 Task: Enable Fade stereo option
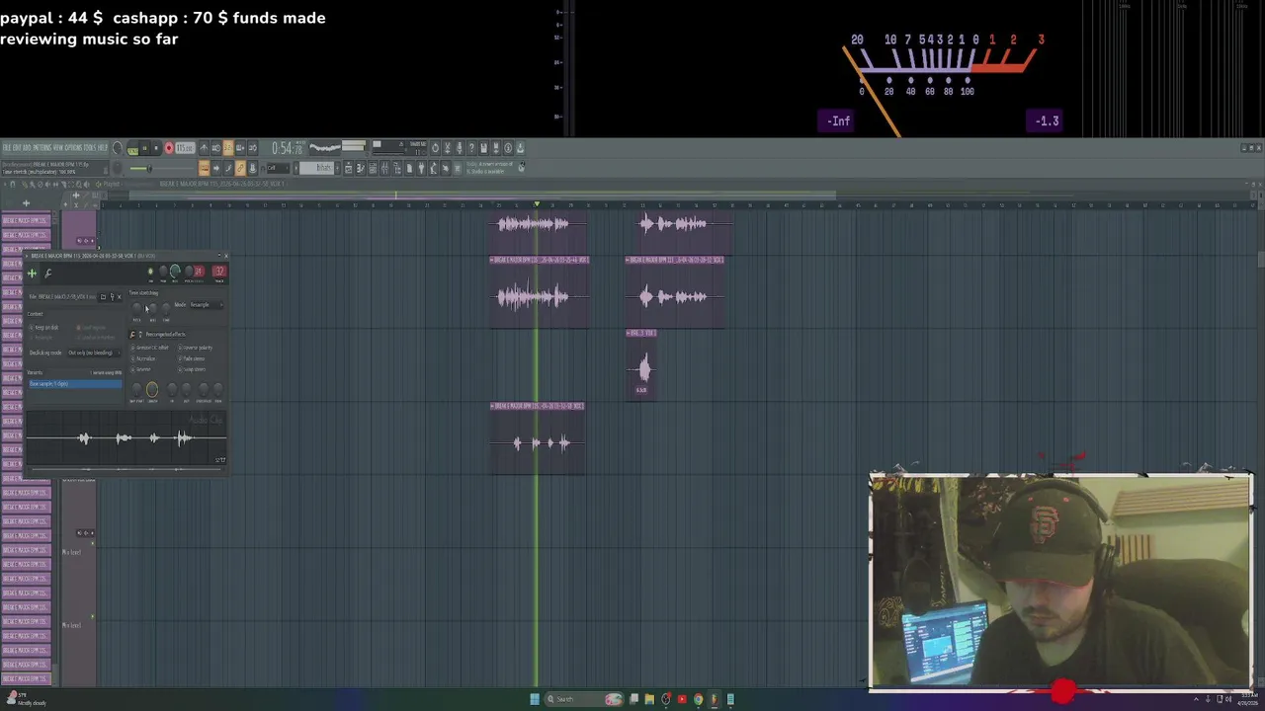point(192,358)
